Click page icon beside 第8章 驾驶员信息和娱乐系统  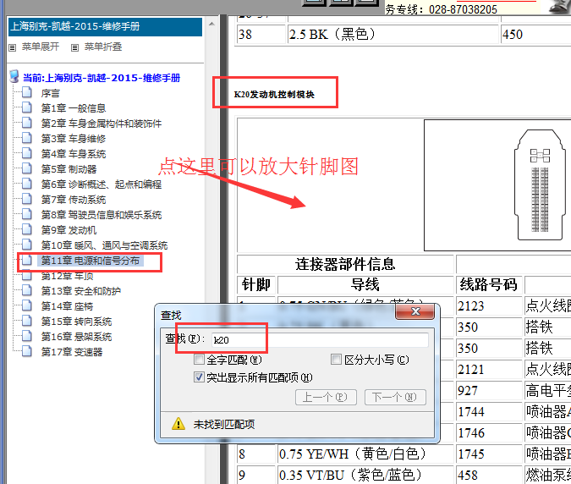(x=26, y=214)
